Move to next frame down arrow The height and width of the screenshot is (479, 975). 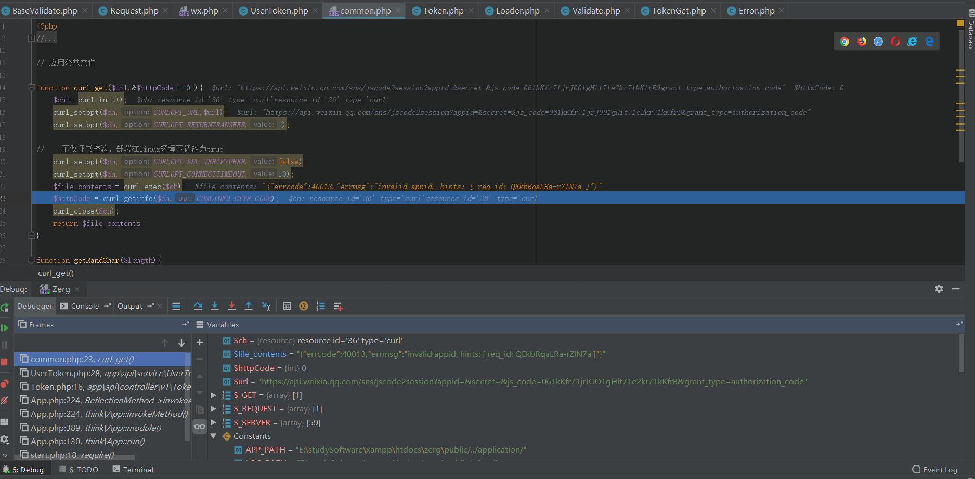[x=181, y=343]
